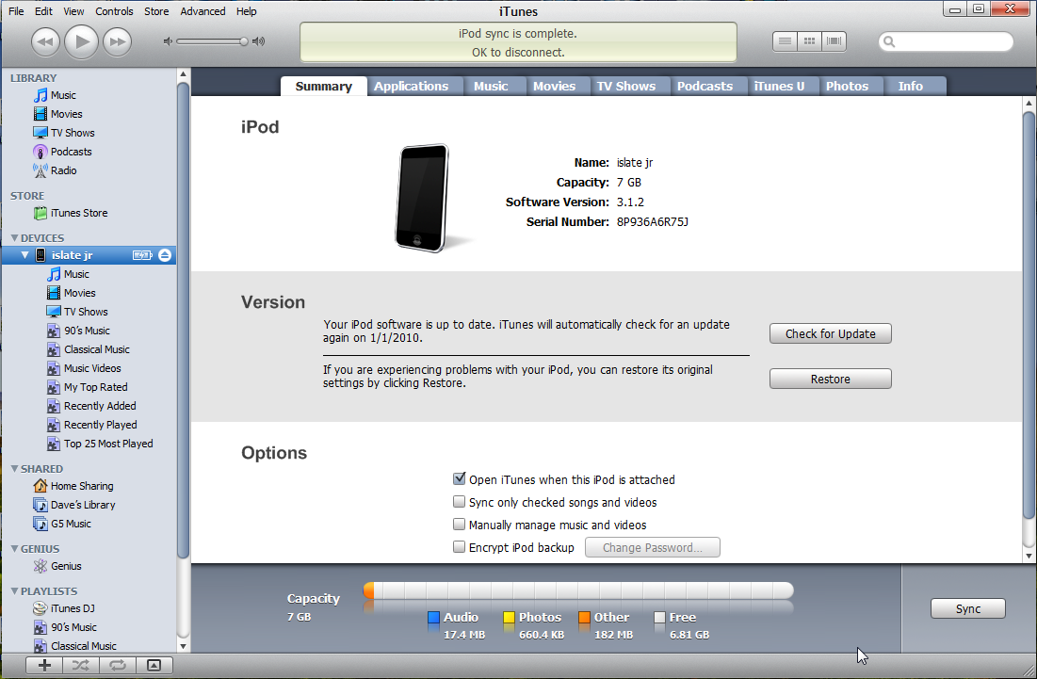Click the Restore button
Screen dimensions: 1037x679
(x=831, y=379)
